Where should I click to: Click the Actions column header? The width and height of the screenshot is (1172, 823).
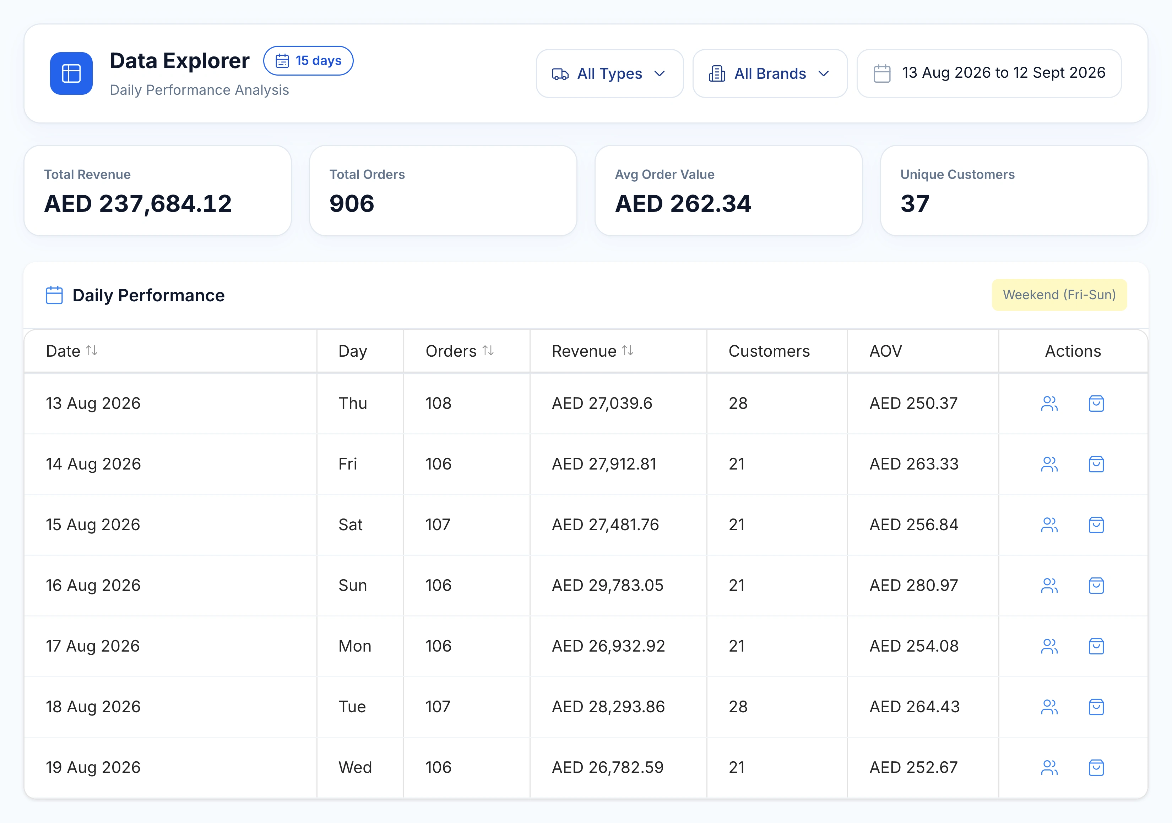point(1073,351)
